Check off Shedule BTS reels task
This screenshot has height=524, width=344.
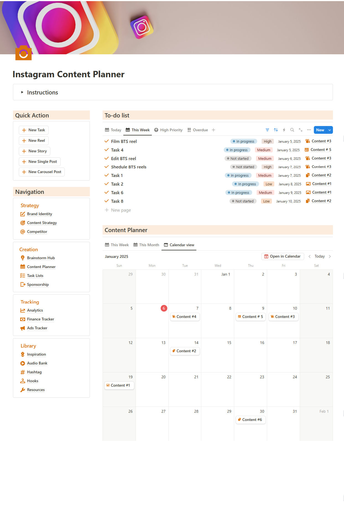click(x=106, y=167)
